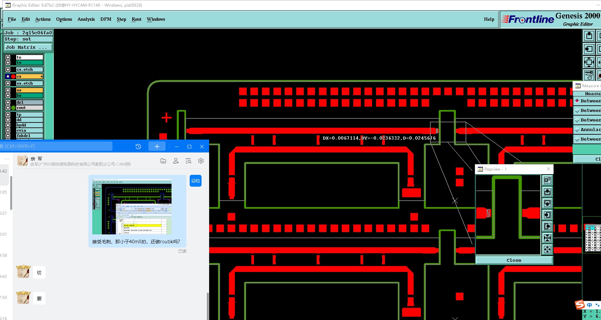The height and width of the screenshot is (320, 601).
Task: Toggle display checkbox for layer rout
Action: [x=8, y=108]
